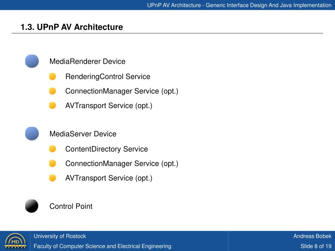The height and width of the screenshot is (251, 335).
Task: Click 'ConnectionManager Service (opt.)' under MediaServer Device
Action: click(122, 163)
